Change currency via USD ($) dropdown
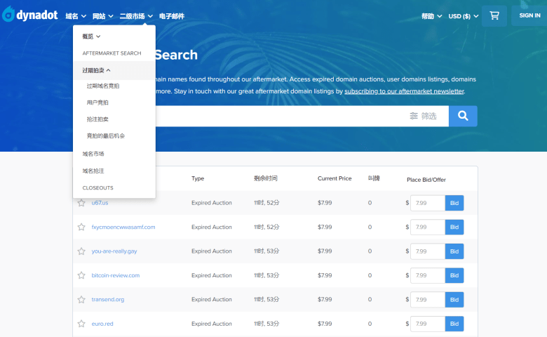Image resolution: width=547 pixels, height=337 pixels. click(x=464, y=16)
